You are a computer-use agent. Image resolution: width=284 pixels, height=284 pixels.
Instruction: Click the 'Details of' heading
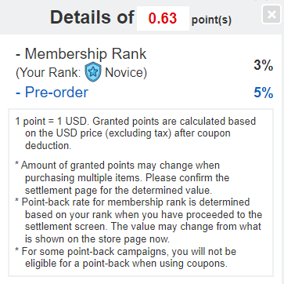(x=92, y=17)
